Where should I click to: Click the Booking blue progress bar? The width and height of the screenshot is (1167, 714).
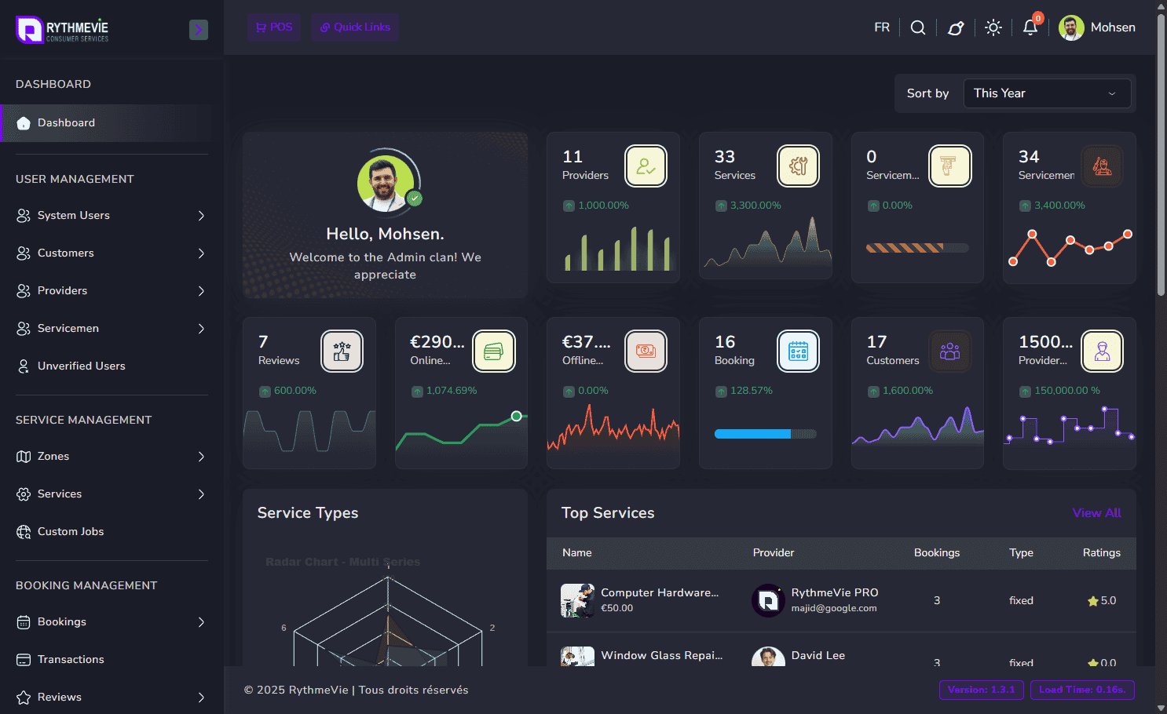[765, 434]
